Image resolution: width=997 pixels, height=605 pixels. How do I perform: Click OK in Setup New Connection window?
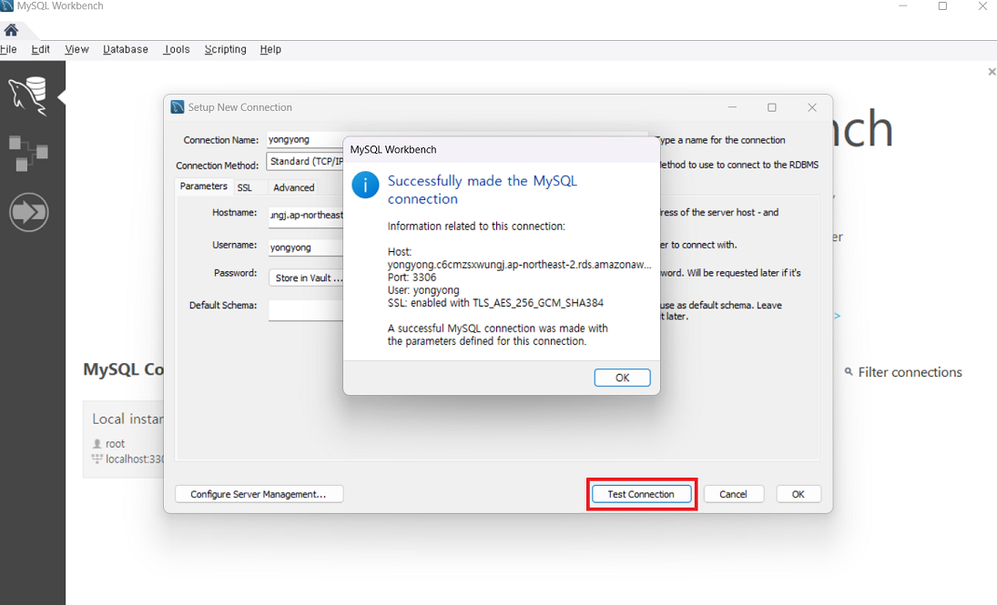click(x=798, y=494)
